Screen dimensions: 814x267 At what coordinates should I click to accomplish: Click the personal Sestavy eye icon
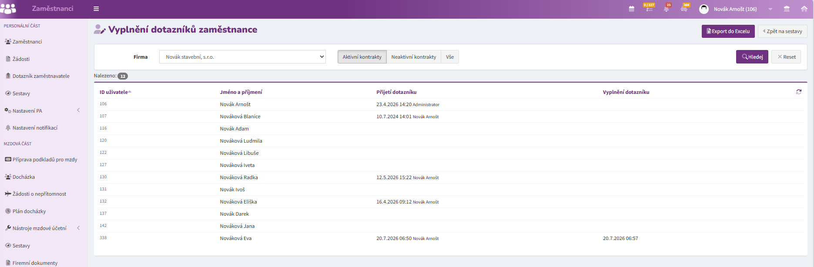[x=8, y=93]
